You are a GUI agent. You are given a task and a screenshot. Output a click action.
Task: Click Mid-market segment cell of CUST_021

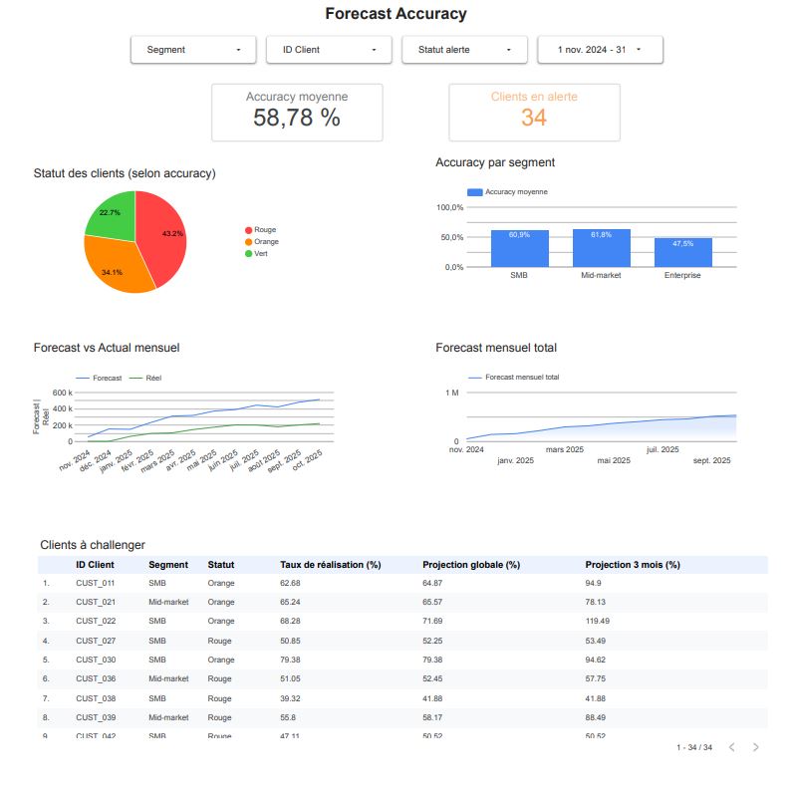click(168, 603)
